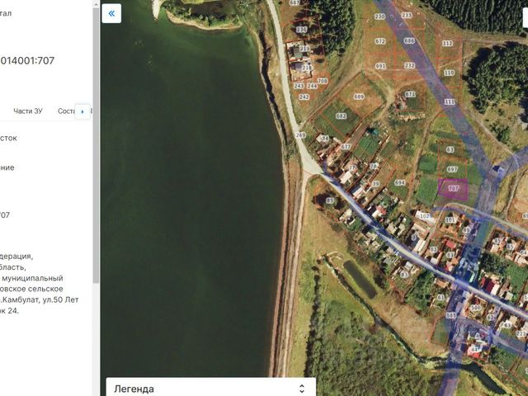Screen dimensions: 528x396
Task: Switch to the partially hidden Соста… tab
Action: pos(66,111)
